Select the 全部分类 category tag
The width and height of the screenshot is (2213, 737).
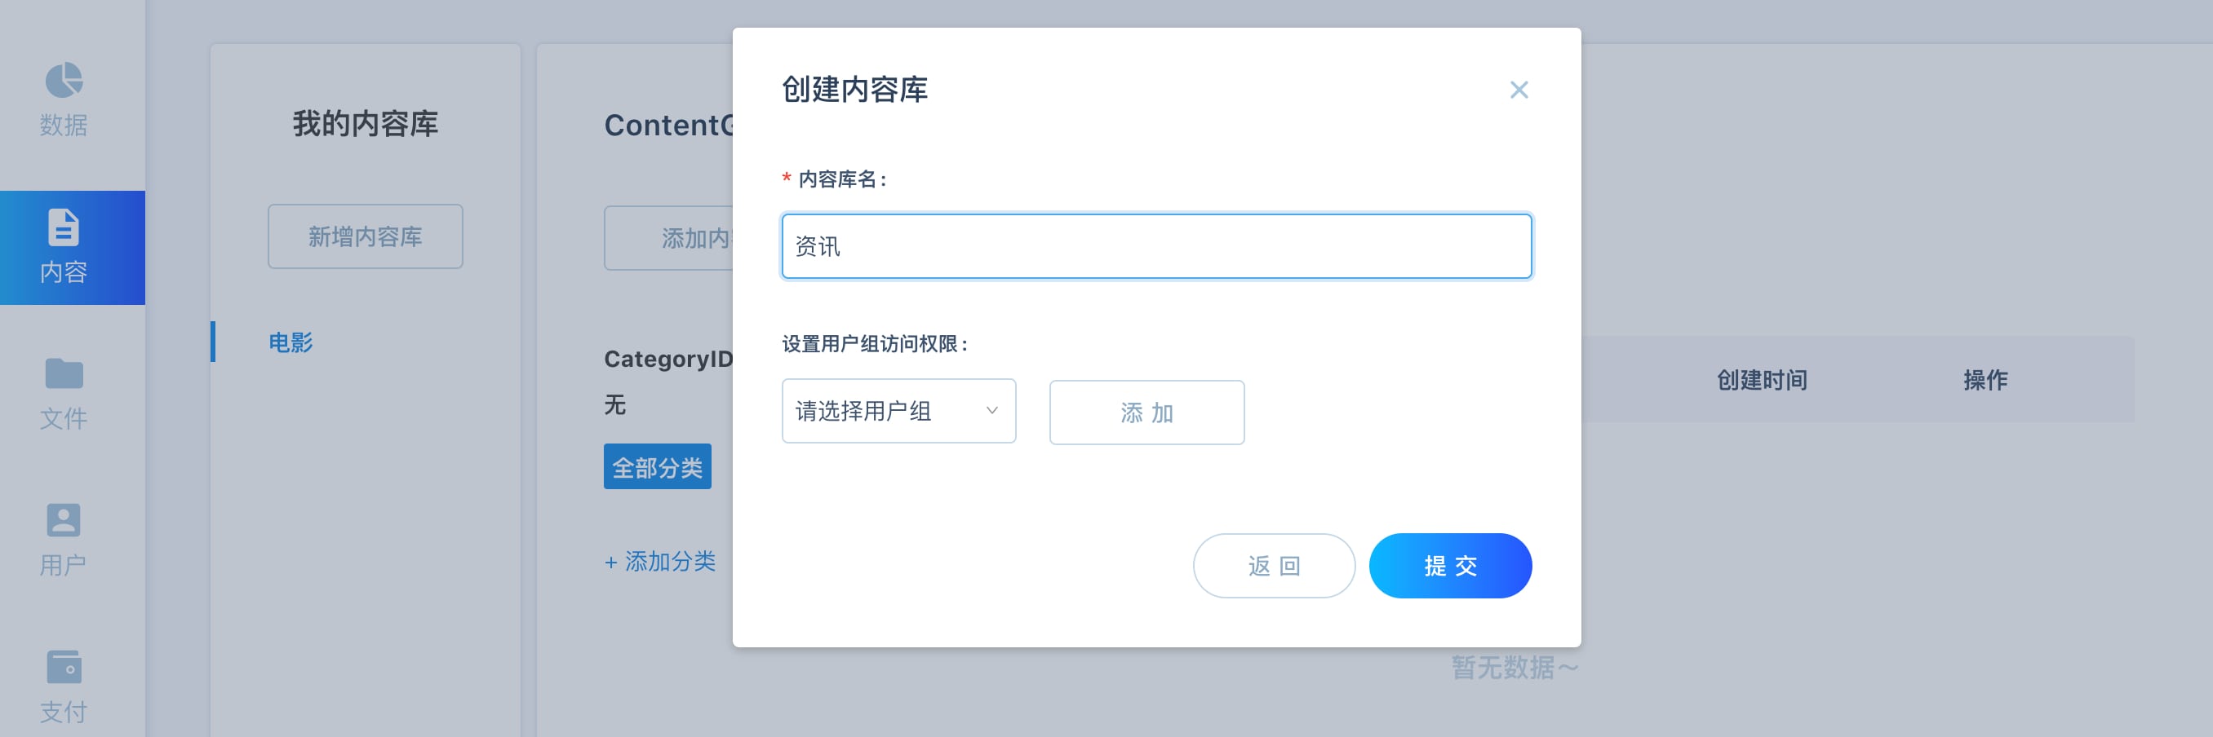[657, 468]
